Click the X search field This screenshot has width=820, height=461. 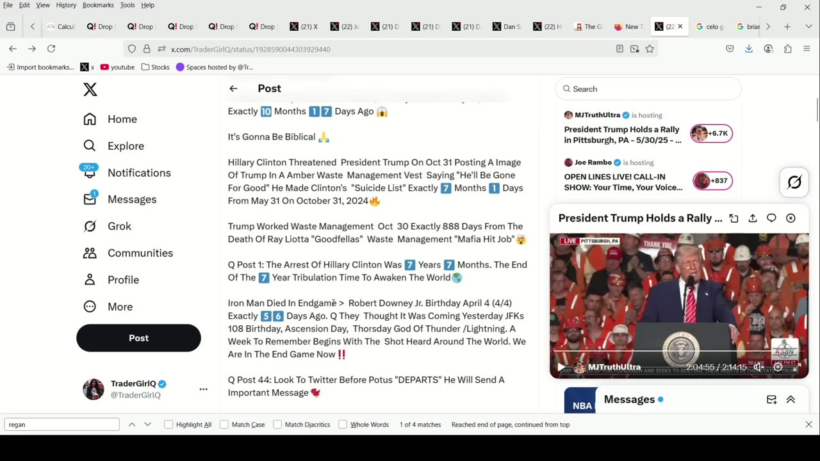(x=648, y=89)
